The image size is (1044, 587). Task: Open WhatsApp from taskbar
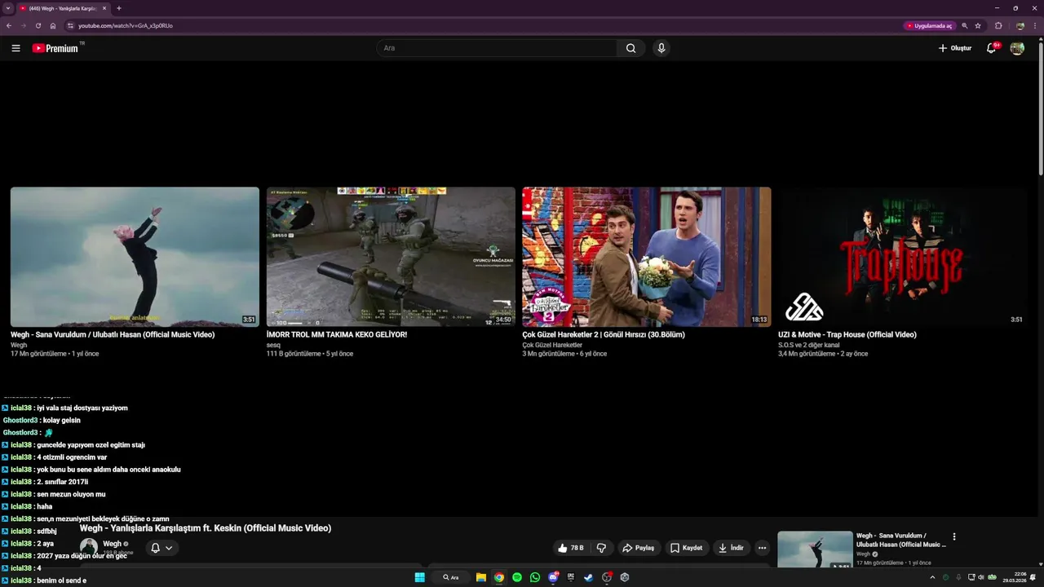pyautogui.click(x=535, y=577)
